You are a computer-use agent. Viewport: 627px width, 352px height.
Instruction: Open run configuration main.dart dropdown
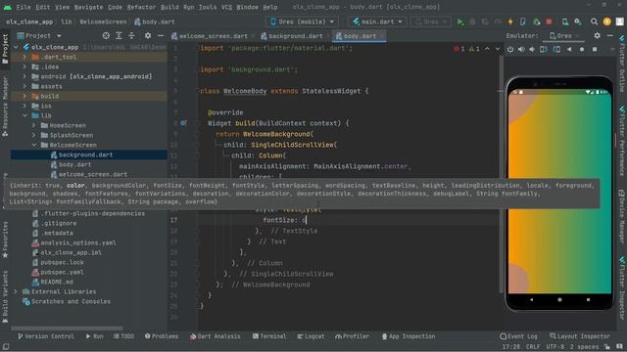point(378,22)
